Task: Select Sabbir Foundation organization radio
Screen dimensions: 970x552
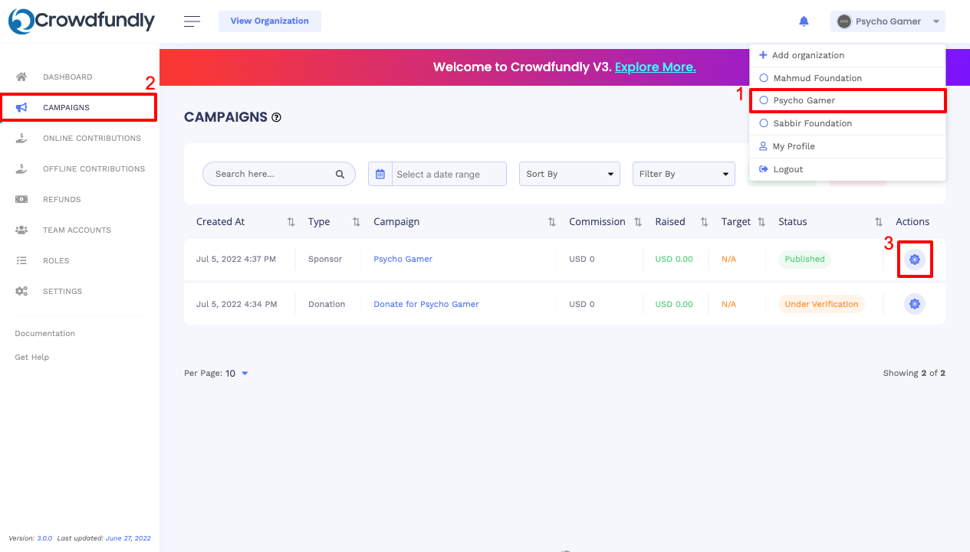Action: click(x=764, y=123)
